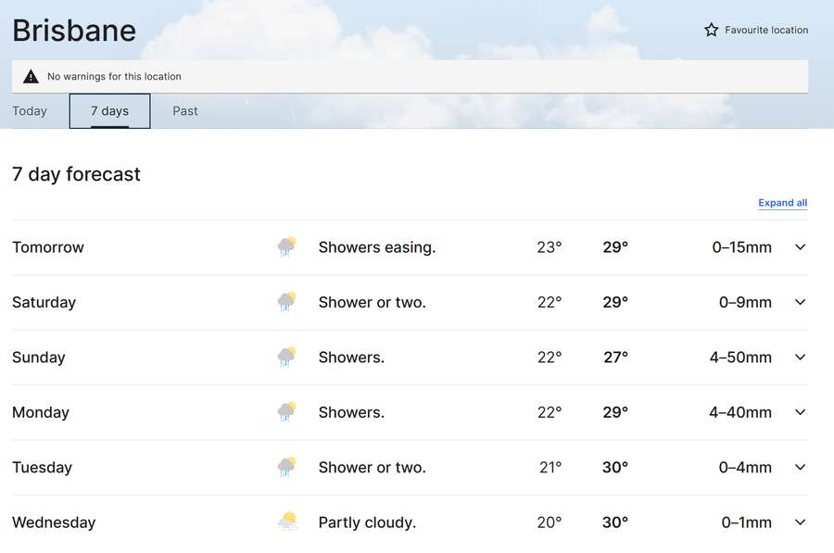Expand Tuesday's forecast chevron
The height and width of the screenshot is (553, 834).
799,467
